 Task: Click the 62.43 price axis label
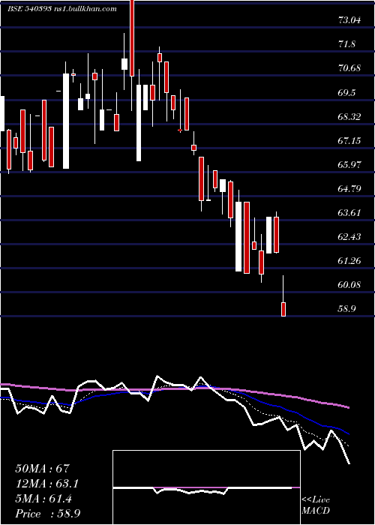[350, 237]
